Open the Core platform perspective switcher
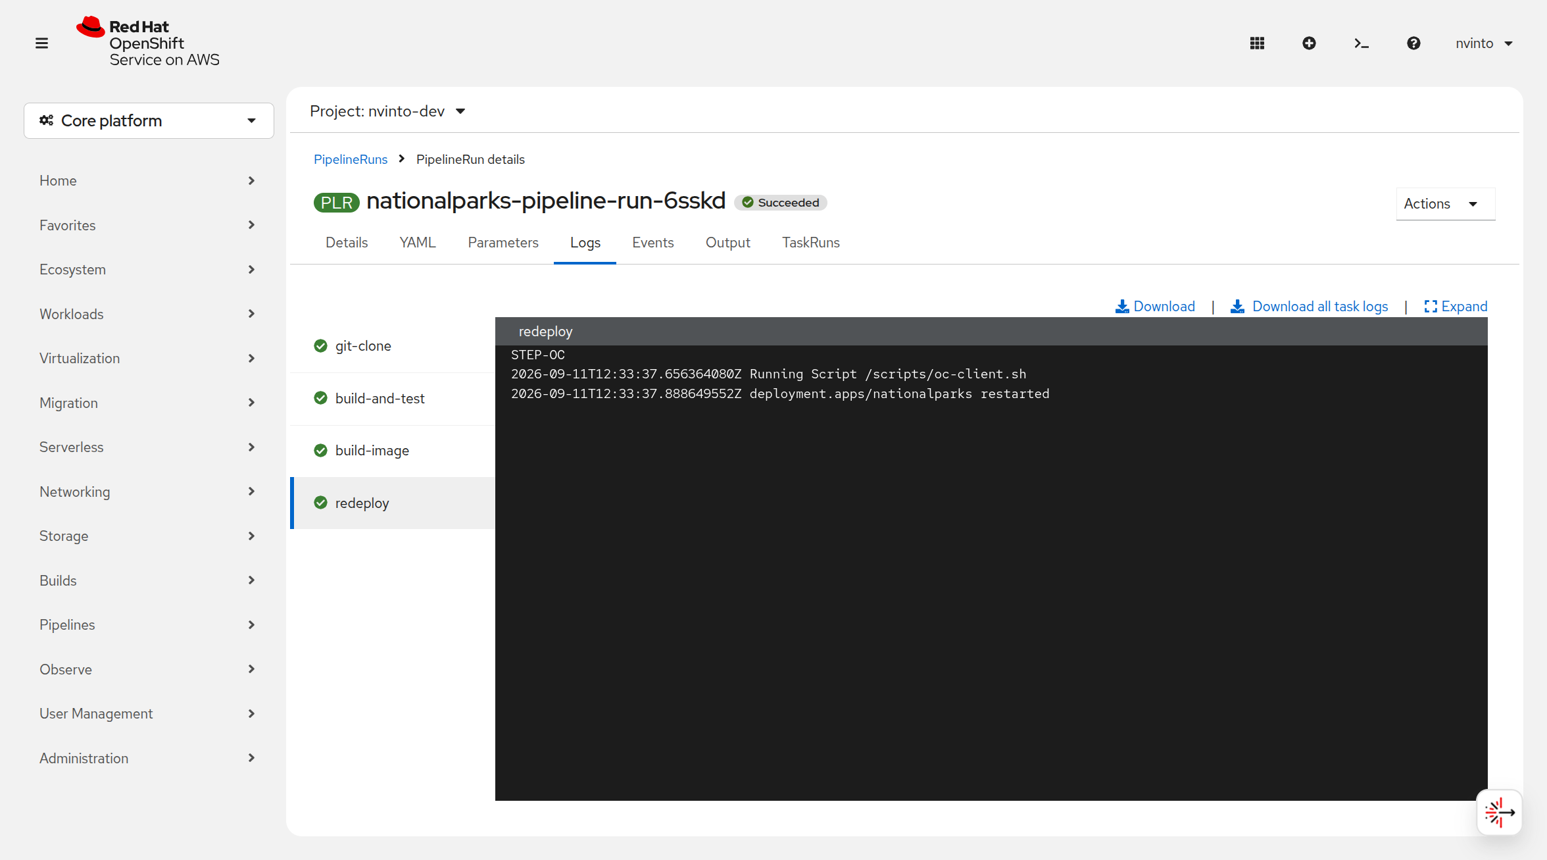Image resolution: width=1547 pixels, height=860 pixels. 149,120
